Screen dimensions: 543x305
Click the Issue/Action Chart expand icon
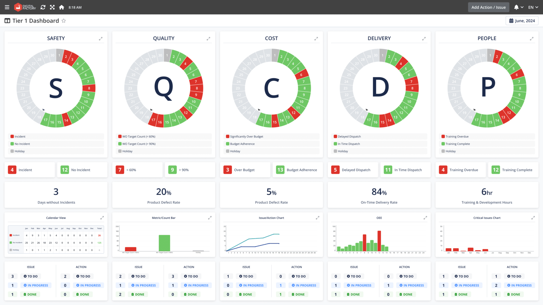[317, 218]
